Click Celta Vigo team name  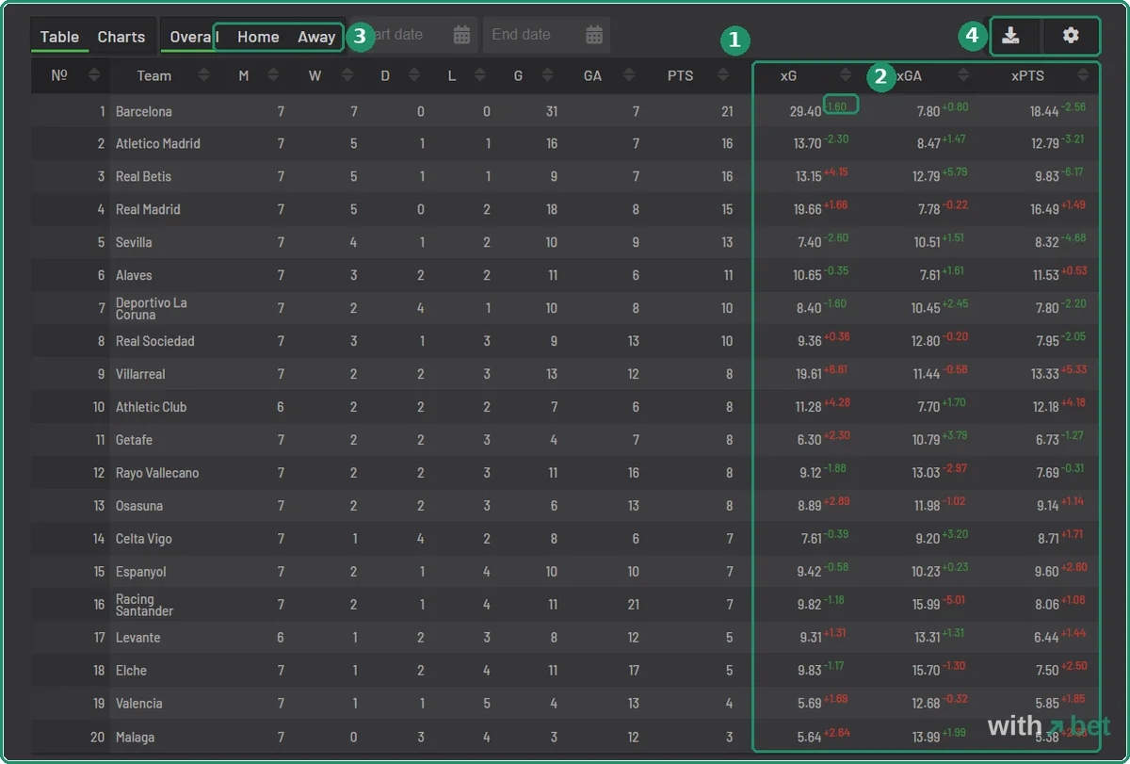coord(144,539)
